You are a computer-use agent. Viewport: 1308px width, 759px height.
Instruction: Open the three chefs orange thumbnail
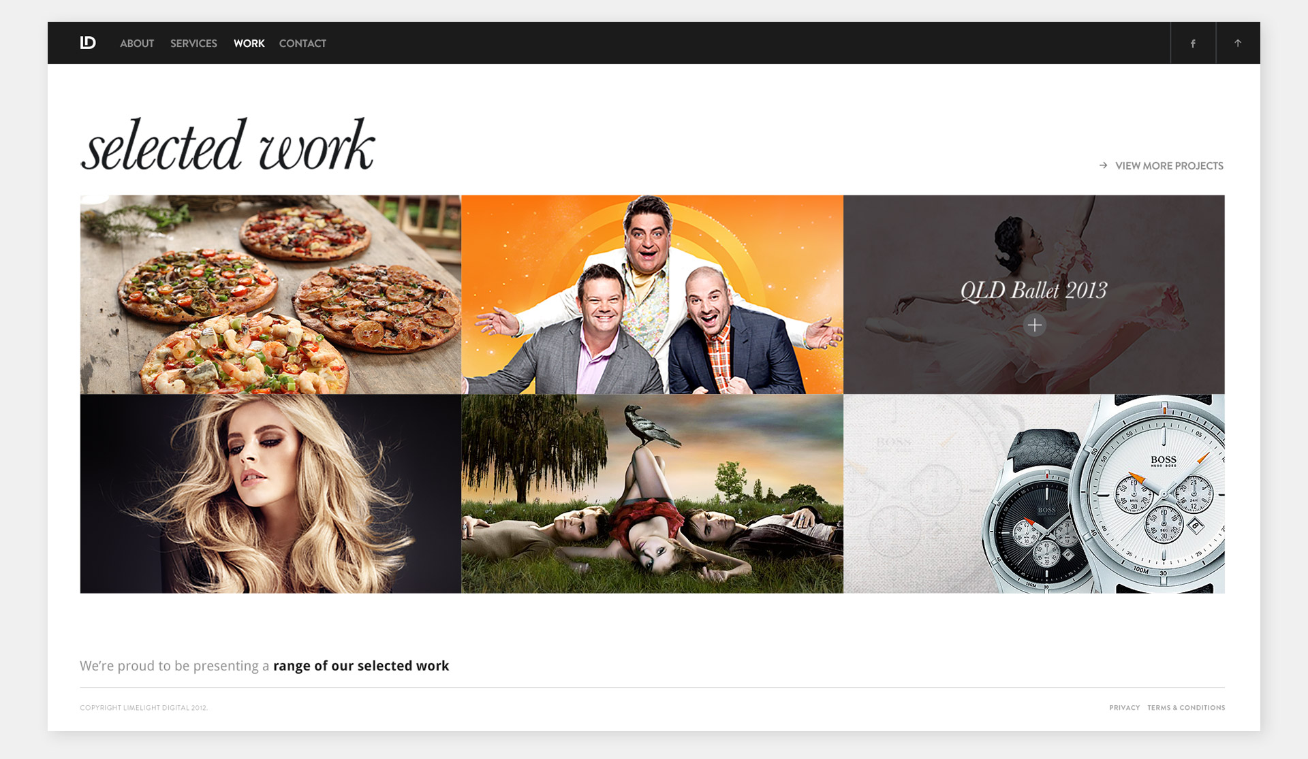652,295
